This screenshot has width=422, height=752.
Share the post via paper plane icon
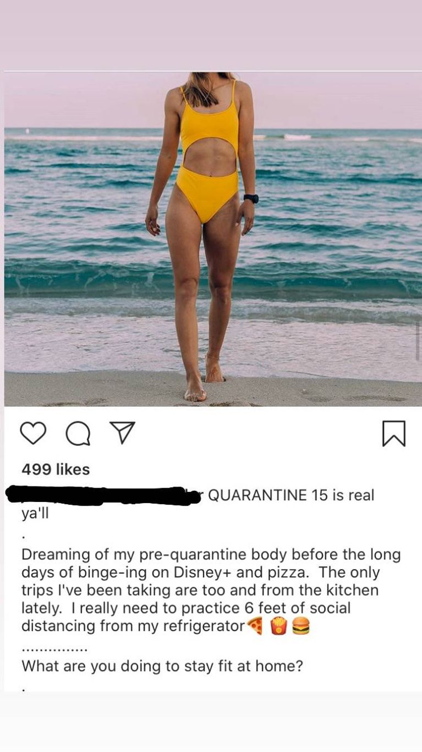click(123, 433)
